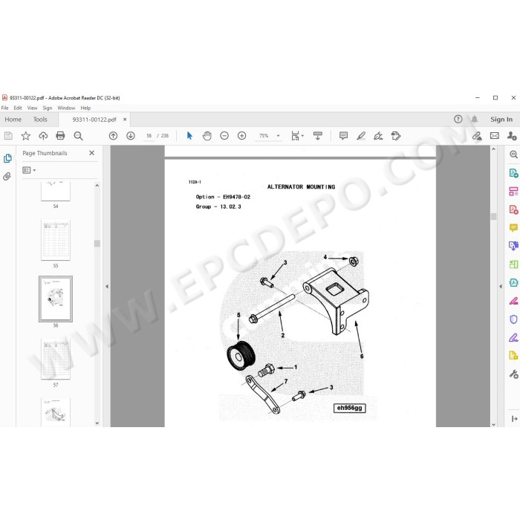
Task: Click the scrolling mode toolbar icon
Action: [x=317, y=136]
